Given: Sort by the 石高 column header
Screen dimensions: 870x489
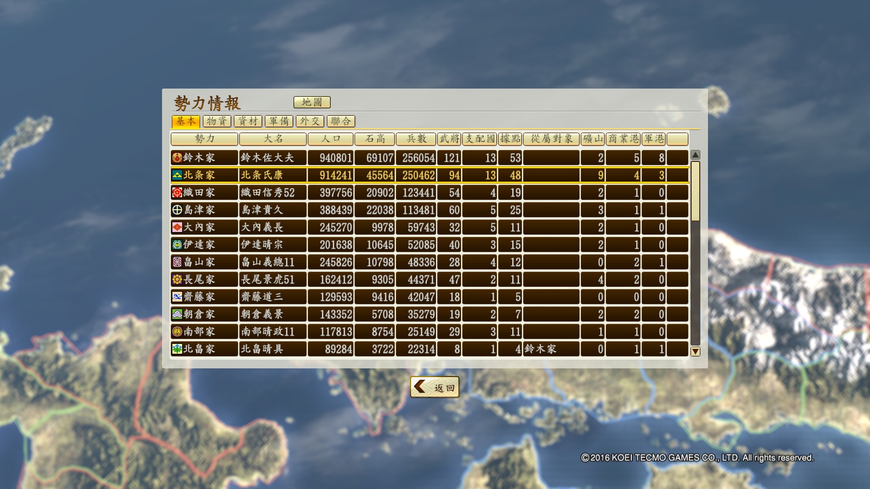Looking at the screenshot, I should [x=375, y=139].
